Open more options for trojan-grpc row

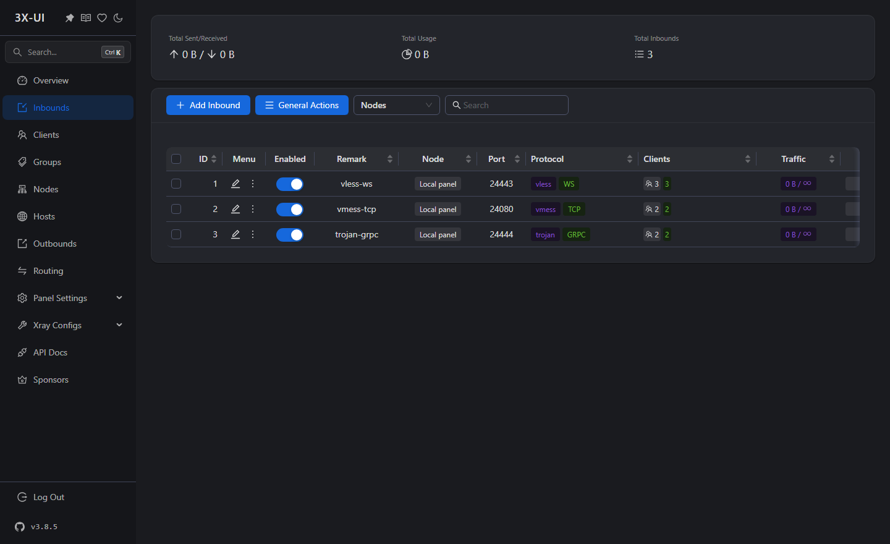[x=253, y=234]
